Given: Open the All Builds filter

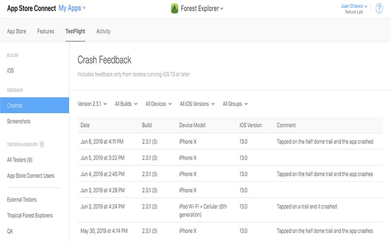Looking at the screenshot, I should click(x=126, y=104).
